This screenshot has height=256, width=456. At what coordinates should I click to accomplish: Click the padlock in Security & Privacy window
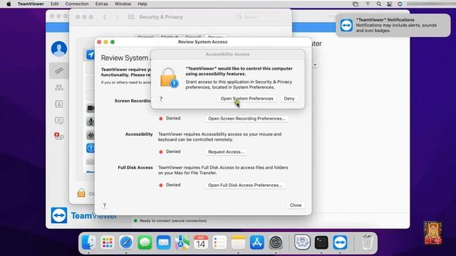(x=81, y=193)
